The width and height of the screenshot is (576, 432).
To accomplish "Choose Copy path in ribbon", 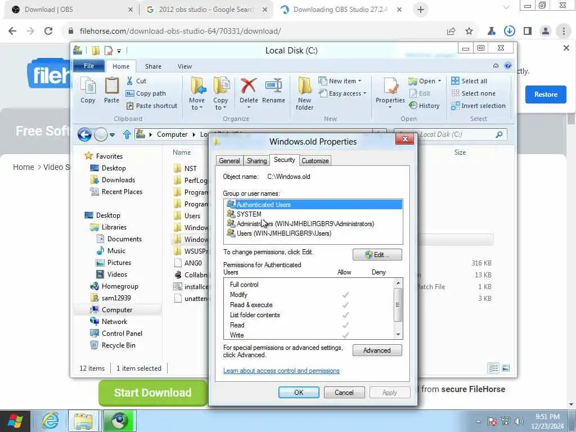I will click(x=146, y=93).
